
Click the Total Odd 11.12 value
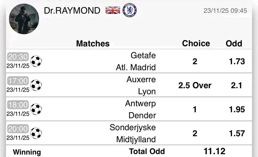tap(214, 151)
